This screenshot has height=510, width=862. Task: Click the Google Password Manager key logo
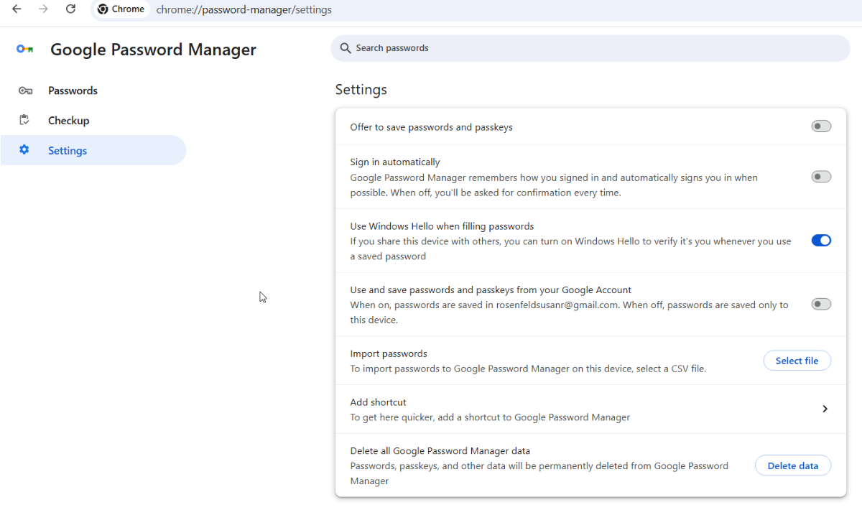pyautogui.click(x=24, y=50)
